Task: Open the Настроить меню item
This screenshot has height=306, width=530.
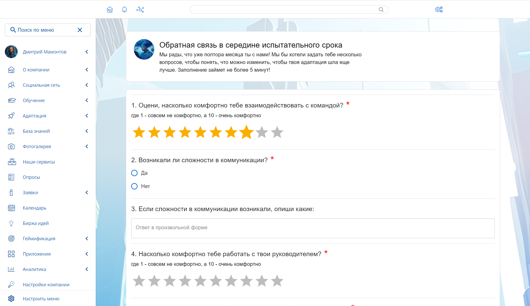Action: [x=41, y=299]
